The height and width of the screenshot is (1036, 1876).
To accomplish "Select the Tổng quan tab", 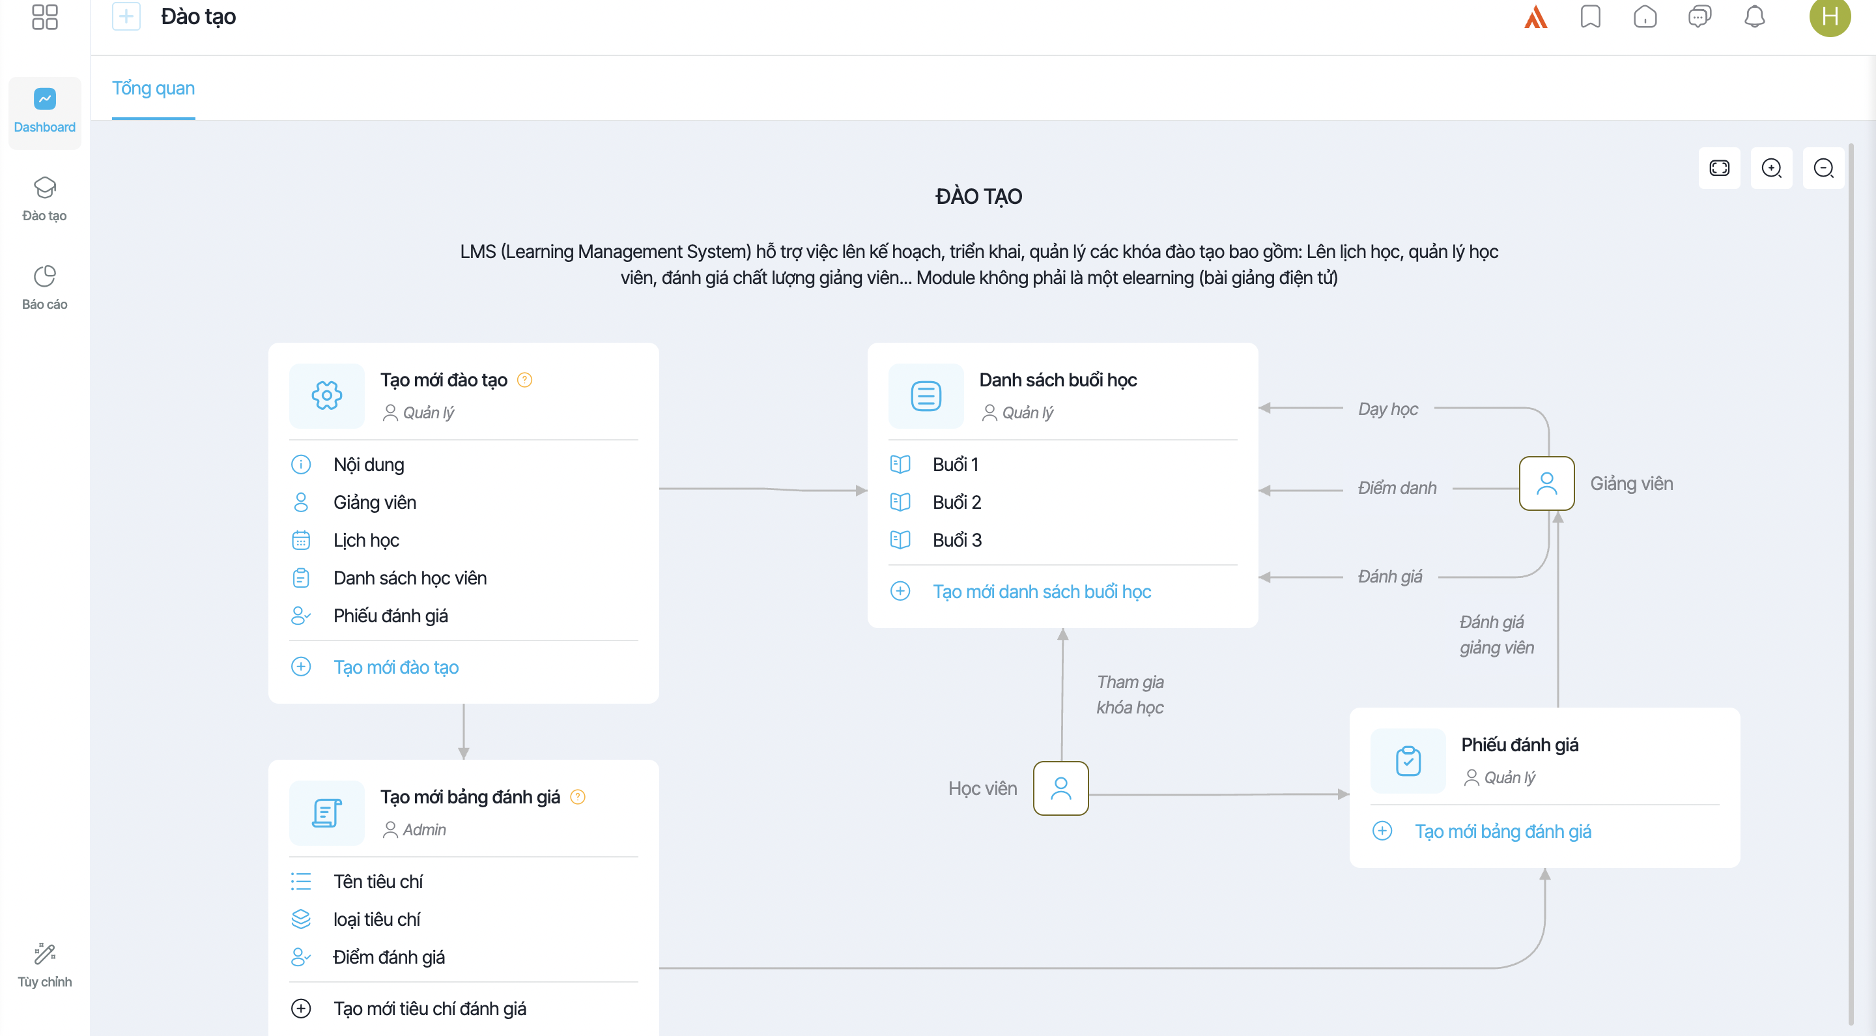I will pos(153,88).
